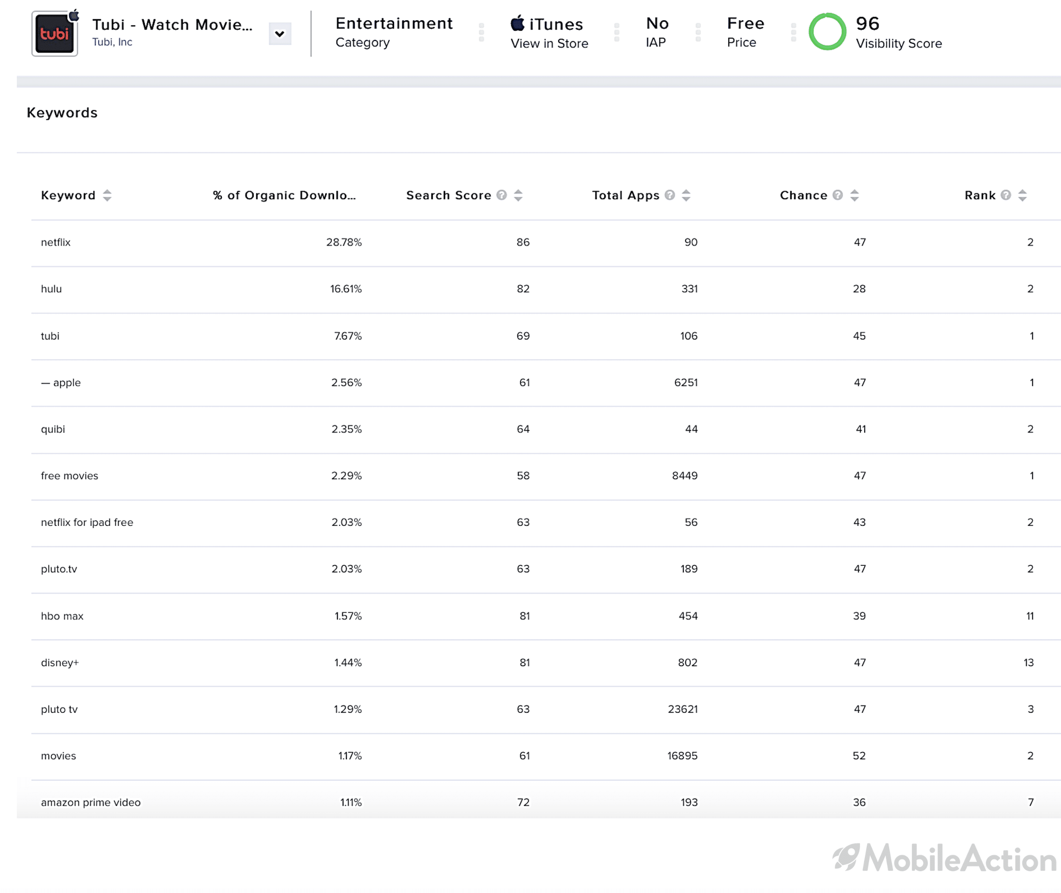
Task: Click the Total Apps header label
Action: coord(626,195)
